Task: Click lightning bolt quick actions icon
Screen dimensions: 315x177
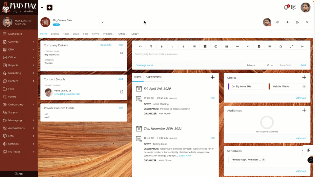Action: pos(308,150)
